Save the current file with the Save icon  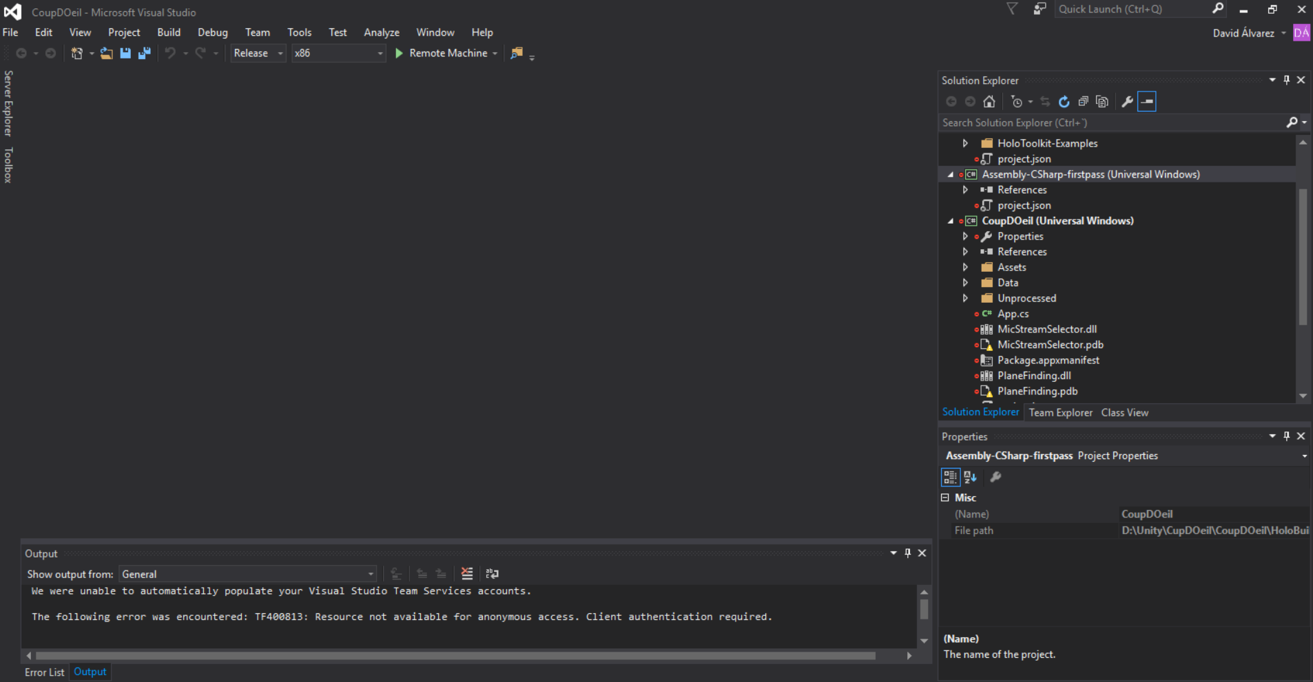tap(125, 53)
